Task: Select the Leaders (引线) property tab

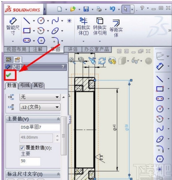Action: pyautogui.click(x=25, y=85)
